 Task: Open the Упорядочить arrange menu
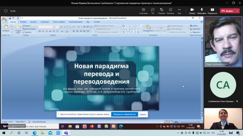(148, 28)
